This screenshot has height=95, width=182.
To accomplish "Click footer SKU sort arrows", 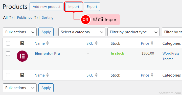I will click(x=96, y=75).
